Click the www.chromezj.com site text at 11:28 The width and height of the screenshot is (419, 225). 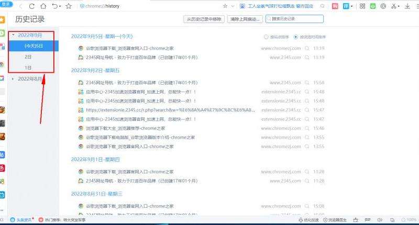tap(281, 172)
